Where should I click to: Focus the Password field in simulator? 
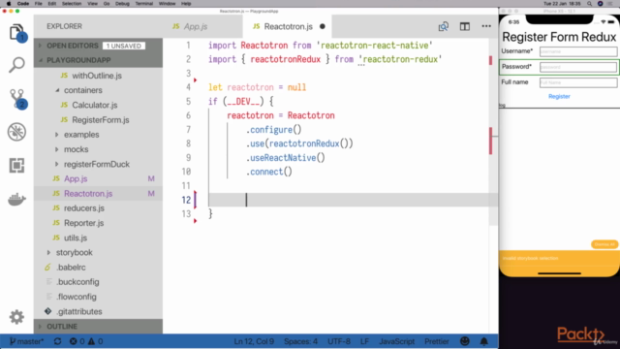578,67
